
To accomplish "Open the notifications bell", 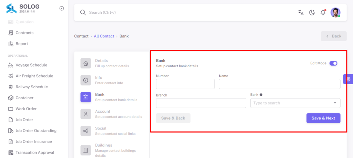I will (323, 12).
